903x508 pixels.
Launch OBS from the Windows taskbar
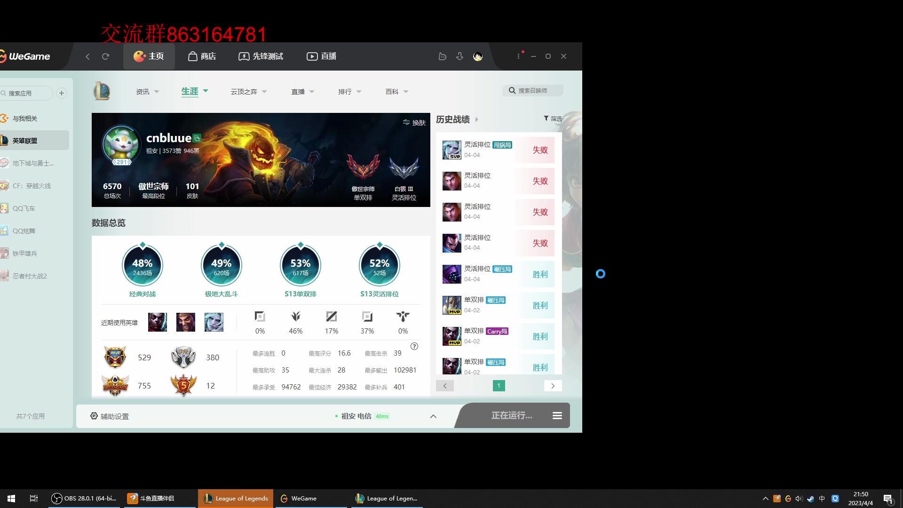(x=84, y=498)
